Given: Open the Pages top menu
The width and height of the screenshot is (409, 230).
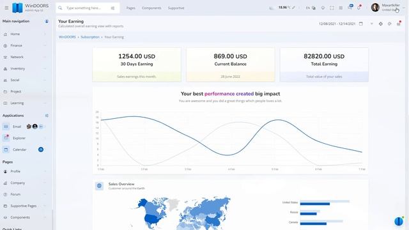Looking at the screenshot, I should 130,8.
